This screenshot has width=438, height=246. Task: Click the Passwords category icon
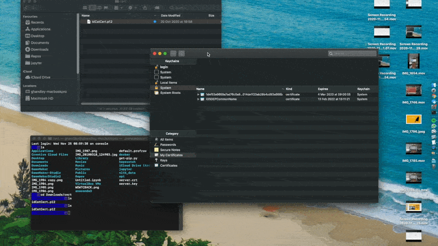pyautogui.click(x=156, y=145)
